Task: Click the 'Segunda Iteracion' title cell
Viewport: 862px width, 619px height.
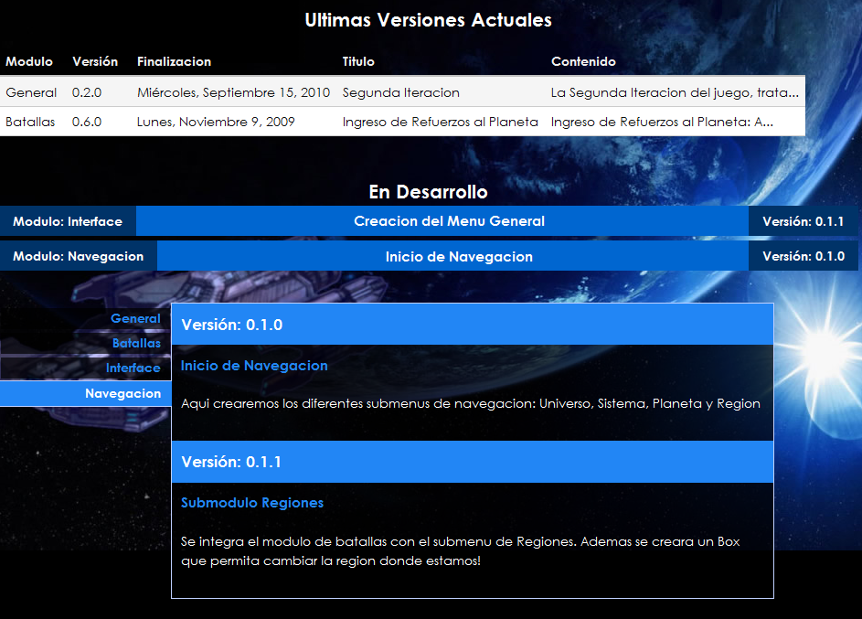Action: (x=400, y=92)
